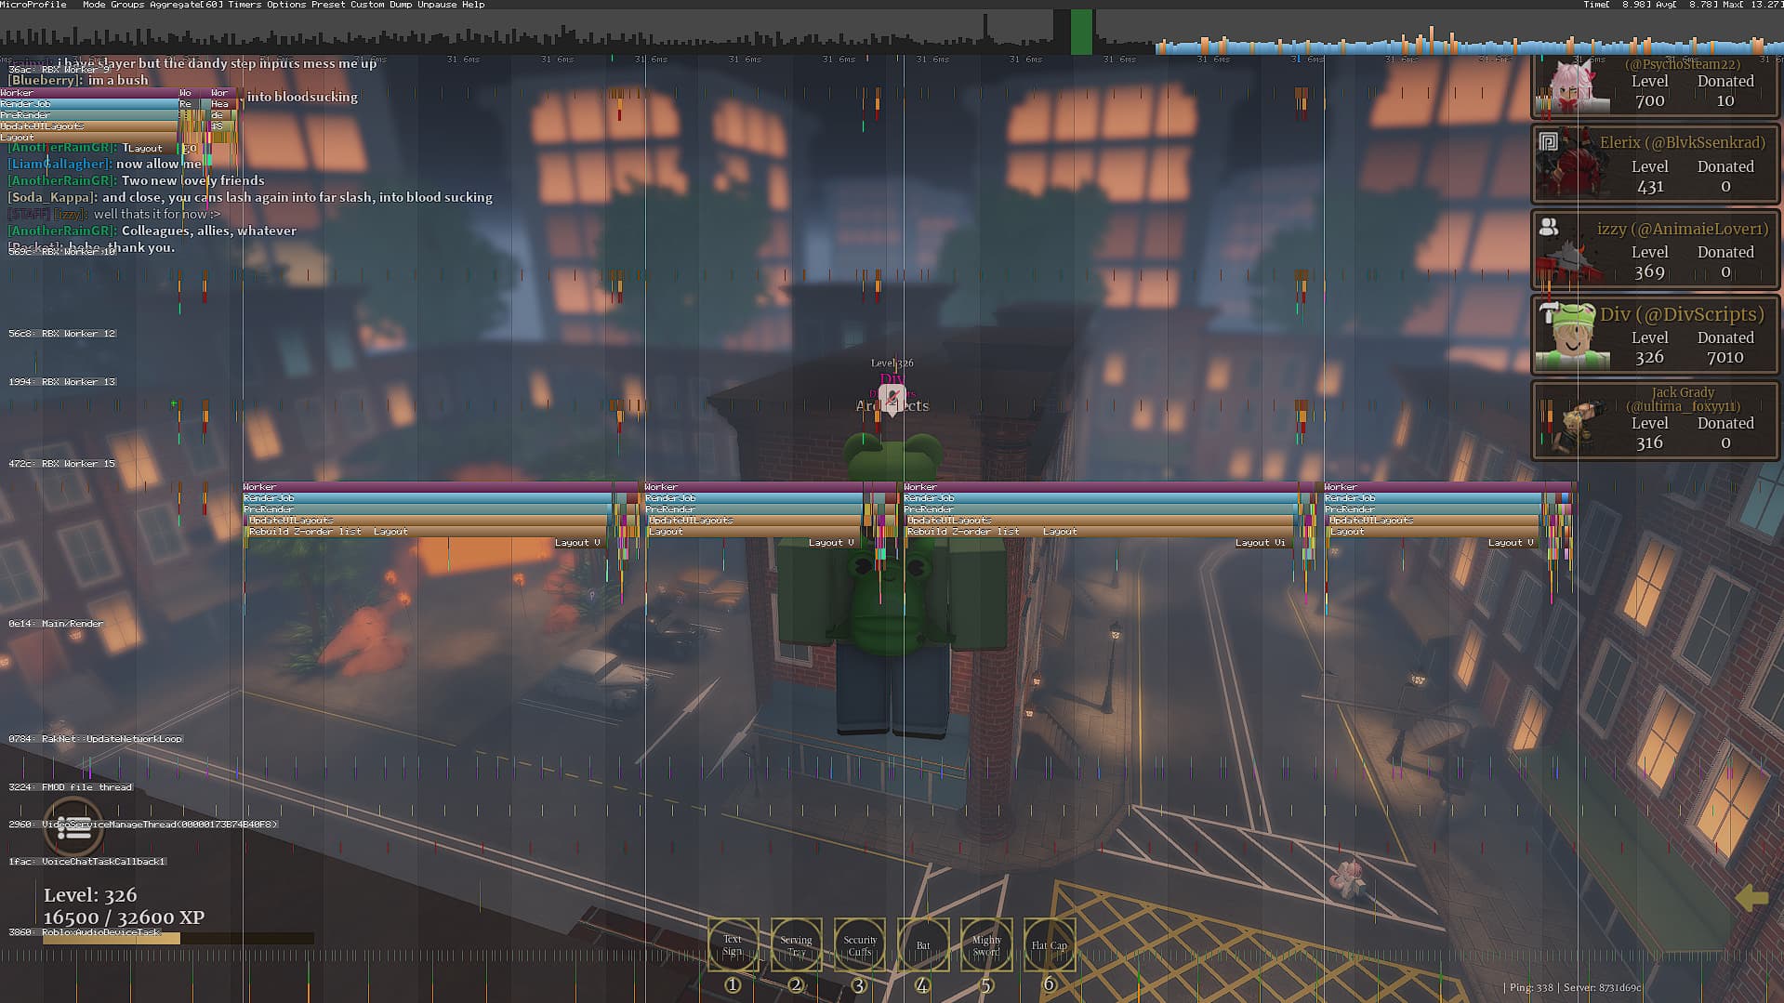
Task: Equip the Serving Tray item
Action: pos(796,945)
